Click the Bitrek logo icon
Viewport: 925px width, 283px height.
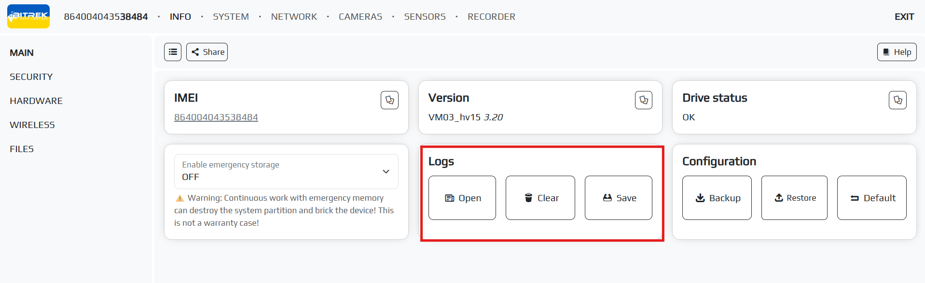28,16
